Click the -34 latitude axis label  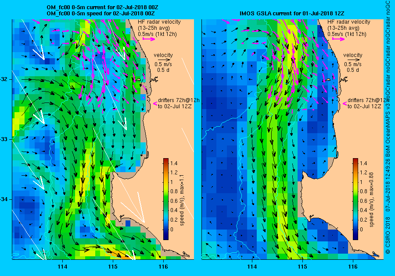pos(4,199)
